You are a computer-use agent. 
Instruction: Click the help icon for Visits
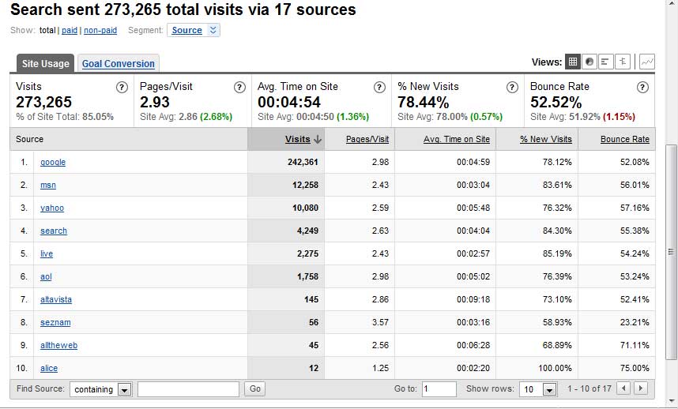pos(122,87)
